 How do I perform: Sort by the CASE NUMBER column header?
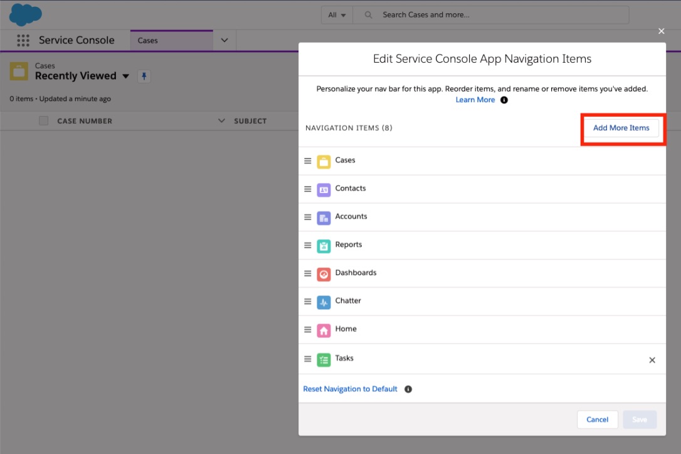(85, 121)
